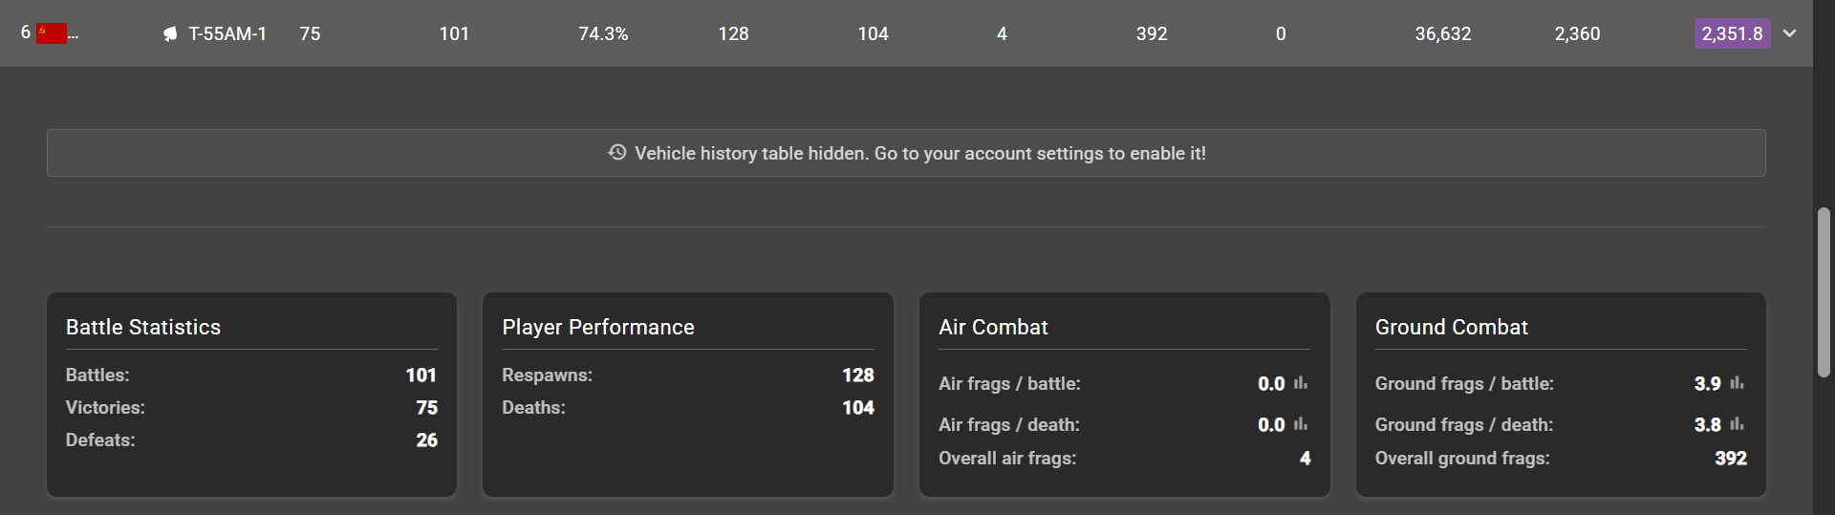Open chart icon for Air frags / battle
Screen dimensions: 1835x515
tap(1301, 383)
